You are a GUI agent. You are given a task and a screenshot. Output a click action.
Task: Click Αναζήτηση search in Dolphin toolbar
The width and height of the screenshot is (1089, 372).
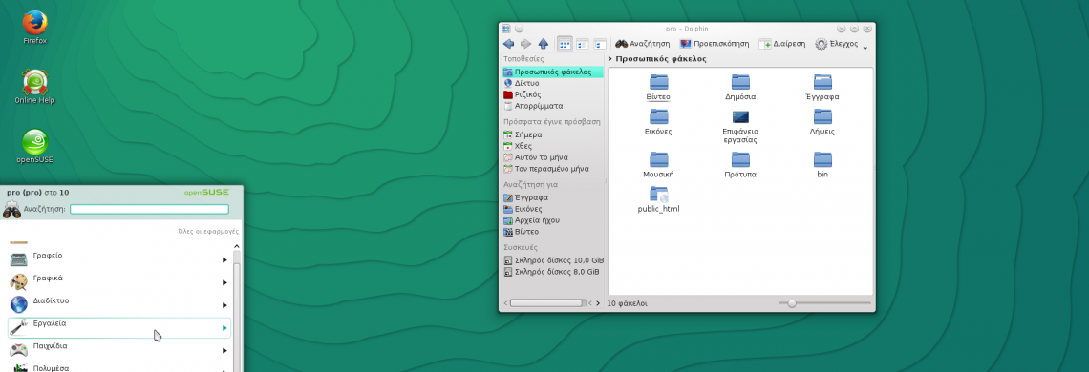pos(643,44)
